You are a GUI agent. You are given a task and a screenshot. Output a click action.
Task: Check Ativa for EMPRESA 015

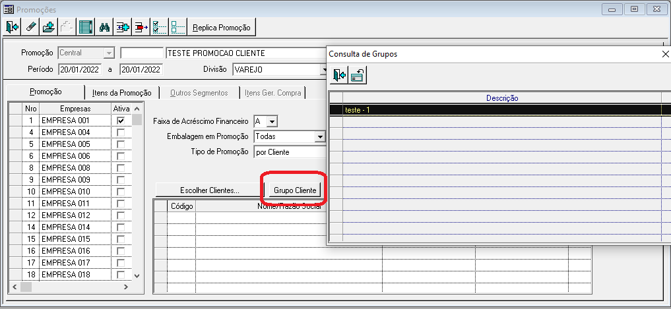pyautogui.click(x=121, y=239)
